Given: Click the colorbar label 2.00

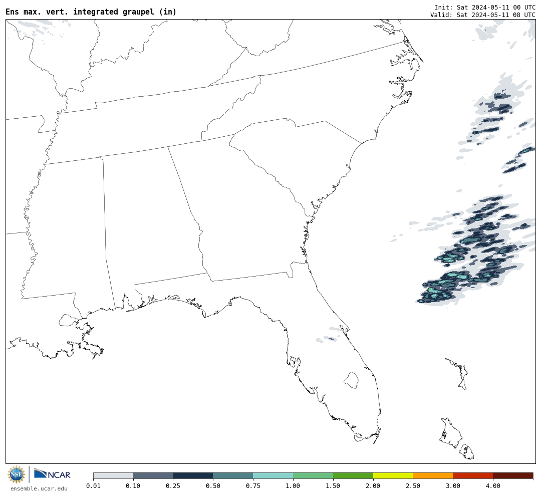Looking at the screenshot, I should pos(373,485).
